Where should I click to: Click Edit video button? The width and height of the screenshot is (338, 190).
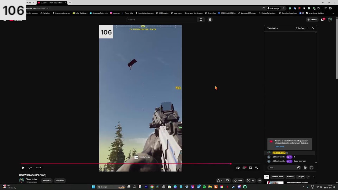(60, 180)
